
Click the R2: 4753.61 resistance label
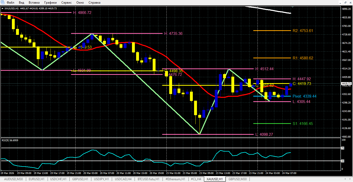303,31
